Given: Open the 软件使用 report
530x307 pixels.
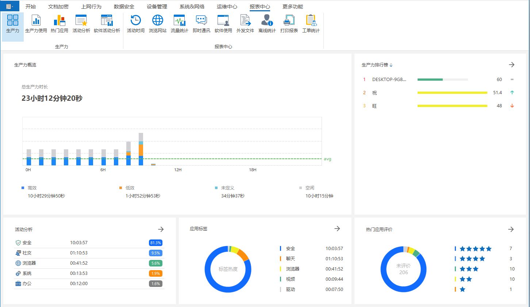Looking at the screenshot, I should [x=223, y=24].
